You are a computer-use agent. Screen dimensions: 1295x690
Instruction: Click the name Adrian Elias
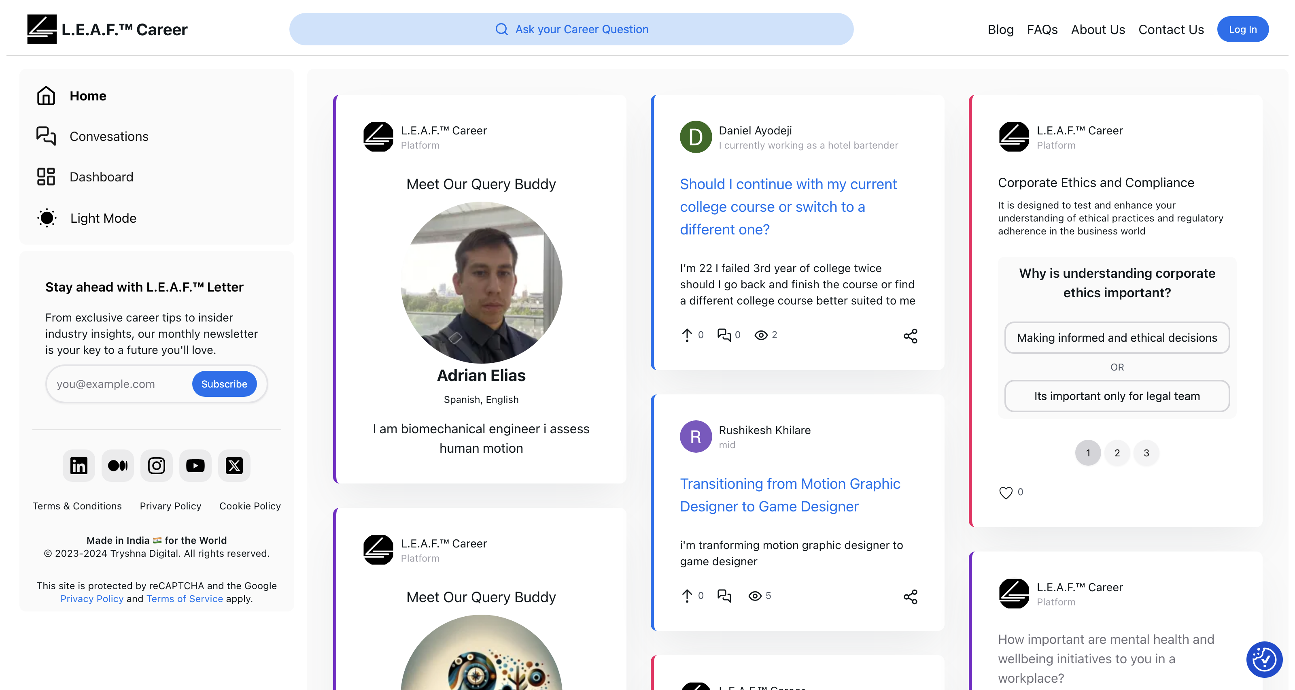pos(481,376)
